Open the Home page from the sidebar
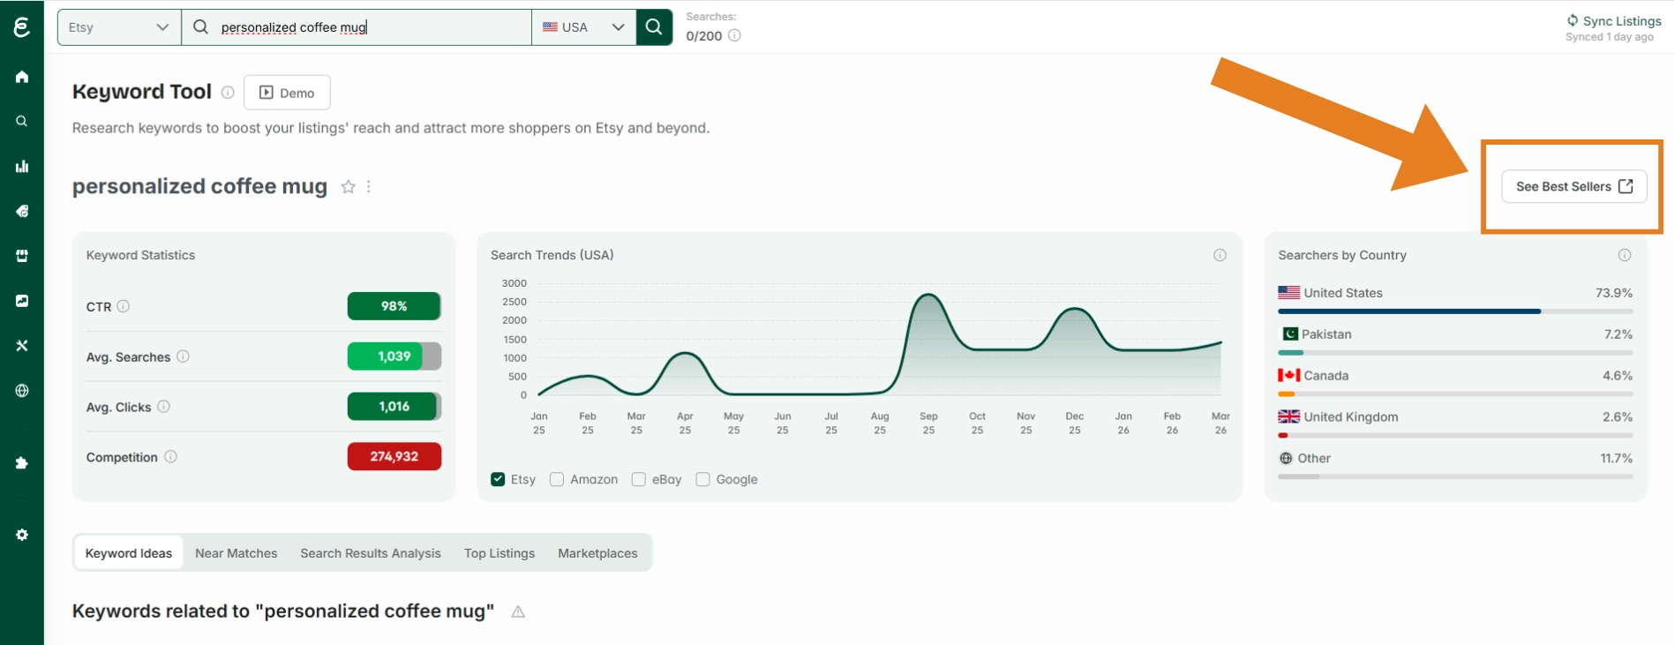This screenshot has height=645, width=1674. (x=22, y=77)
